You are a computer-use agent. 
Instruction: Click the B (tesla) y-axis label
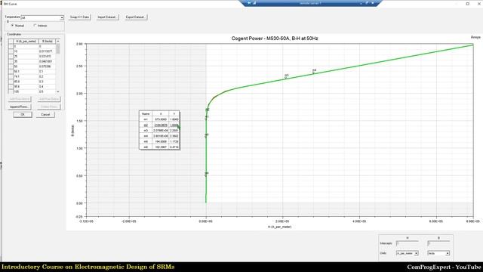[72, 131]
